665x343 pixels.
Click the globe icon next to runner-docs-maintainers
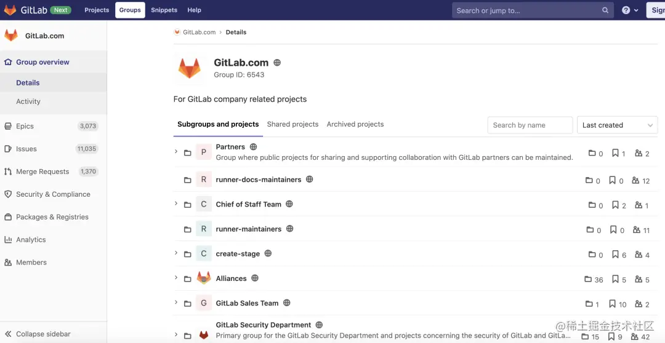click(x=310, y=179)
